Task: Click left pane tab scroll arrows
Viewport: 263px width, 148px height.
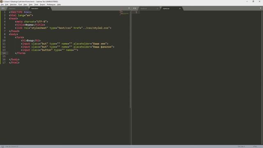Action: click(3, 8)
